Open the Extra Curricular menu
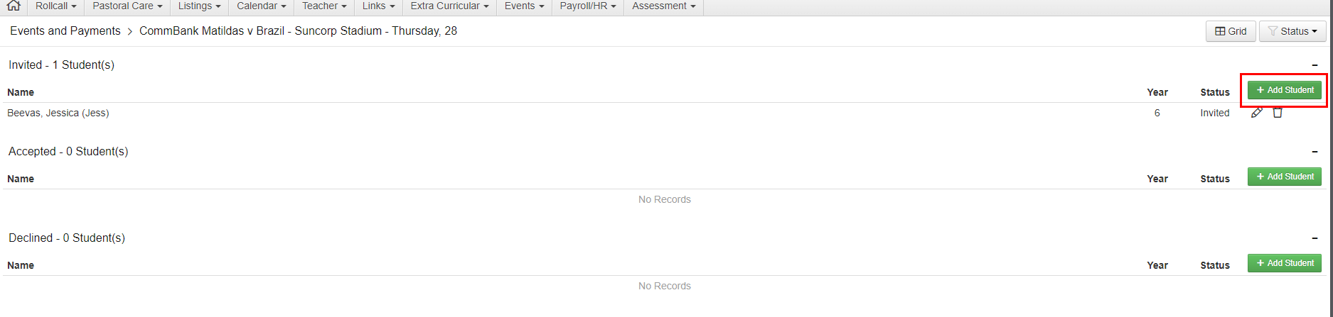The height and width of the screenshot is (317, 1333). coord(449,6)
